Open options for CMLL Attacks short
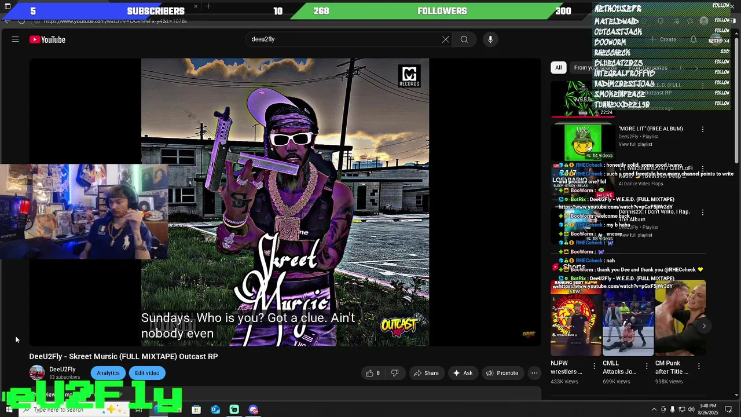 point(646,366)
